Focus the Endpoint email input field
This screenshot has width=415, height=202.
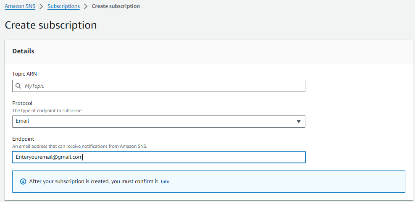click(158, 157)
